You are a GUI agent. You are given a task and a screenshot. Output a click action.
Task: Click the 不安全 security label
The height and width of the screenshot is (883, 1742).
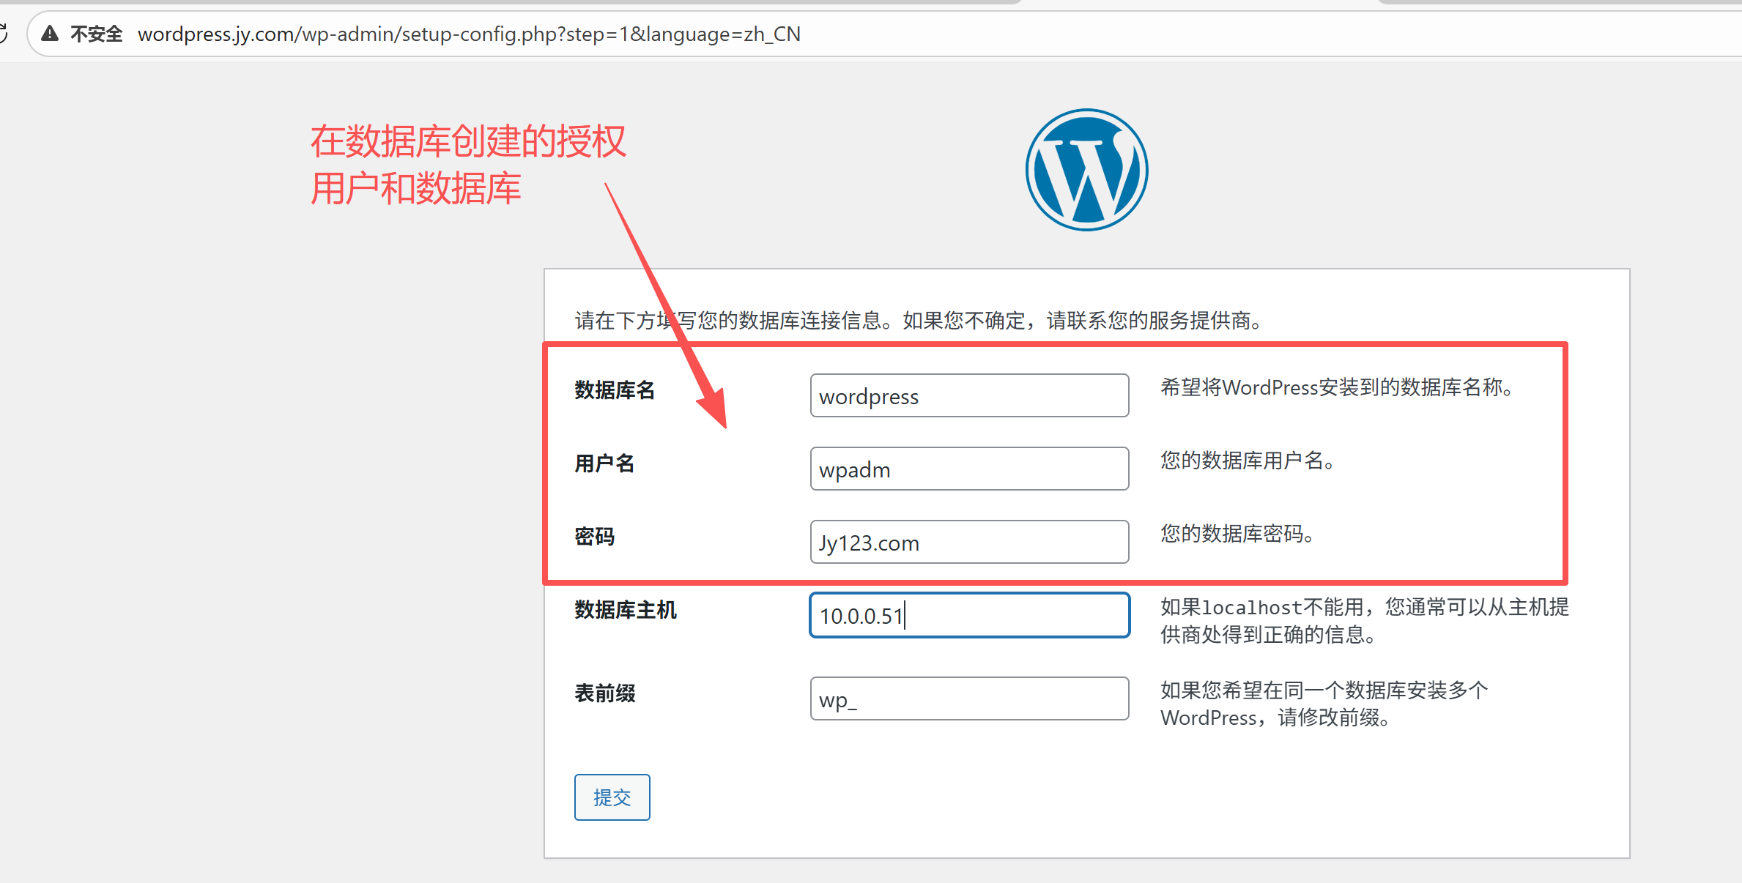point(96,34)
